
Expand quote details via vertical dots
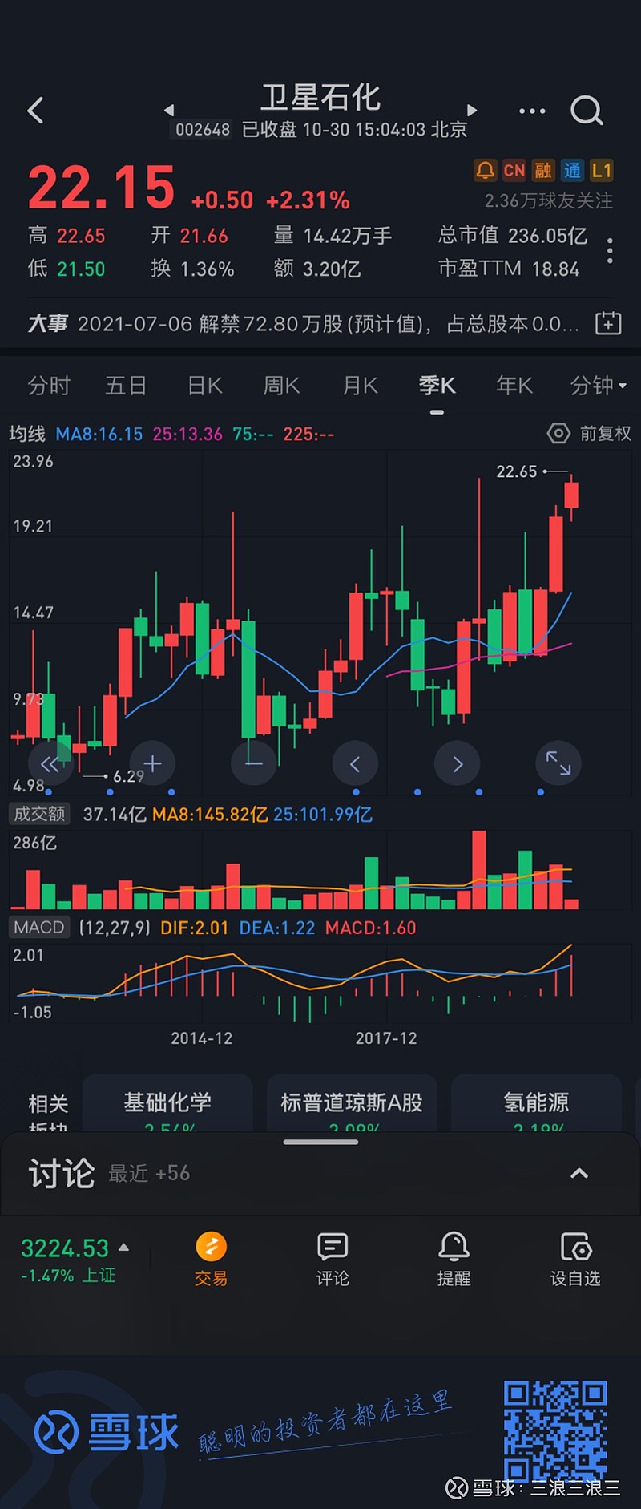[x=611, y=251]
